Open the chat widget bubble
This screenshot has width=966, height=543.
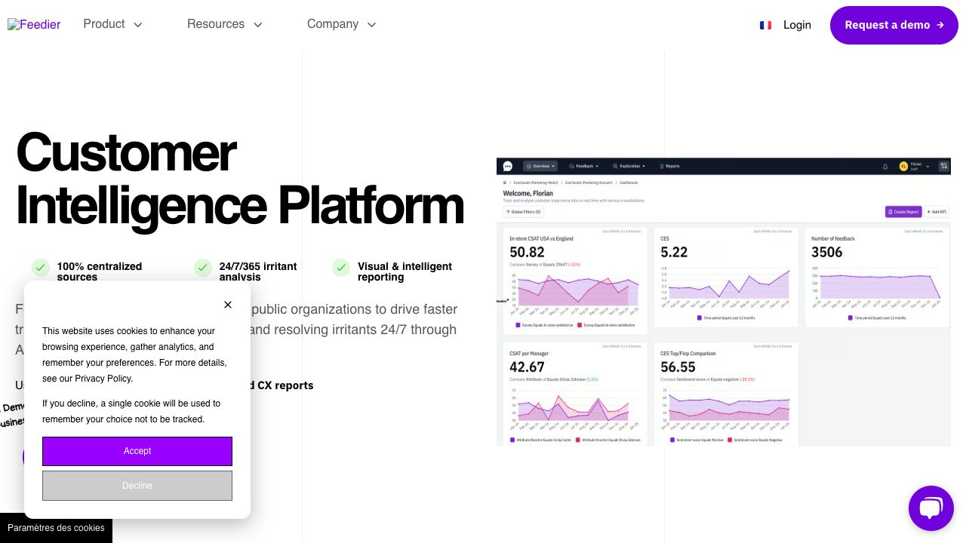931,508
